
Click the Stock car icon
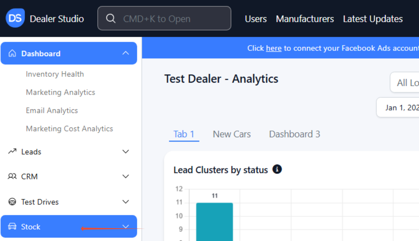point(12,226)
